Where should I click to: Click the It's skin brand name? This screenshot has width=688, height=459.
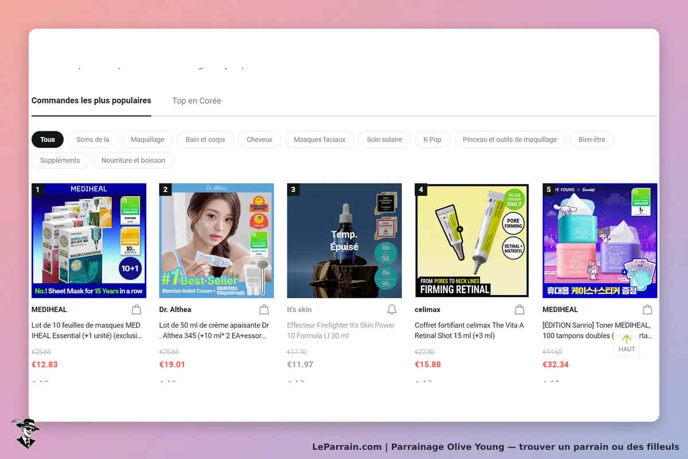tap(299, 310)
